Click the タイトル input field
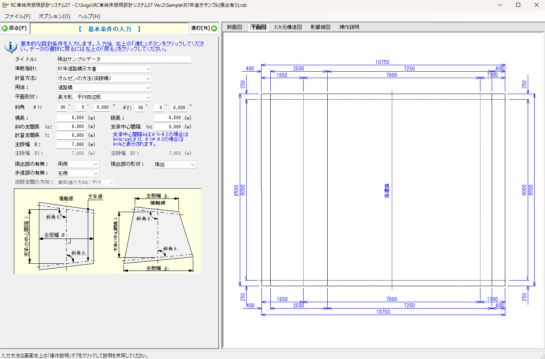The image size is (545, 359). 124,59
